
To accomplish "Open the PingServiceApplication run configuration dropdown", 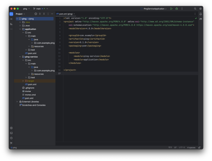I will 153,9.
